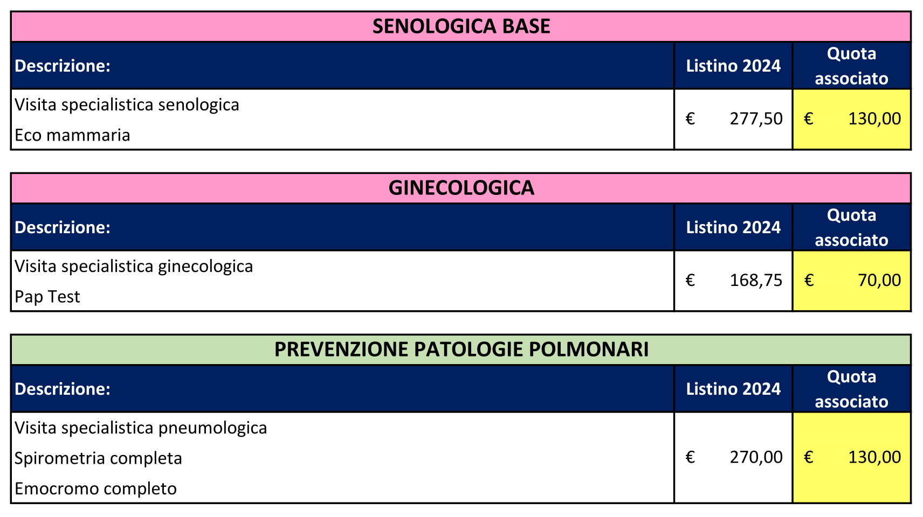Click Listino 2024 header in Ginecologica table

[x=733, y=227]
